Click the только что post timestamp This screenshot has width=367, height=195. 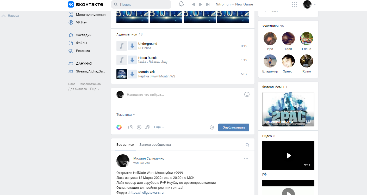coord(142,163)
